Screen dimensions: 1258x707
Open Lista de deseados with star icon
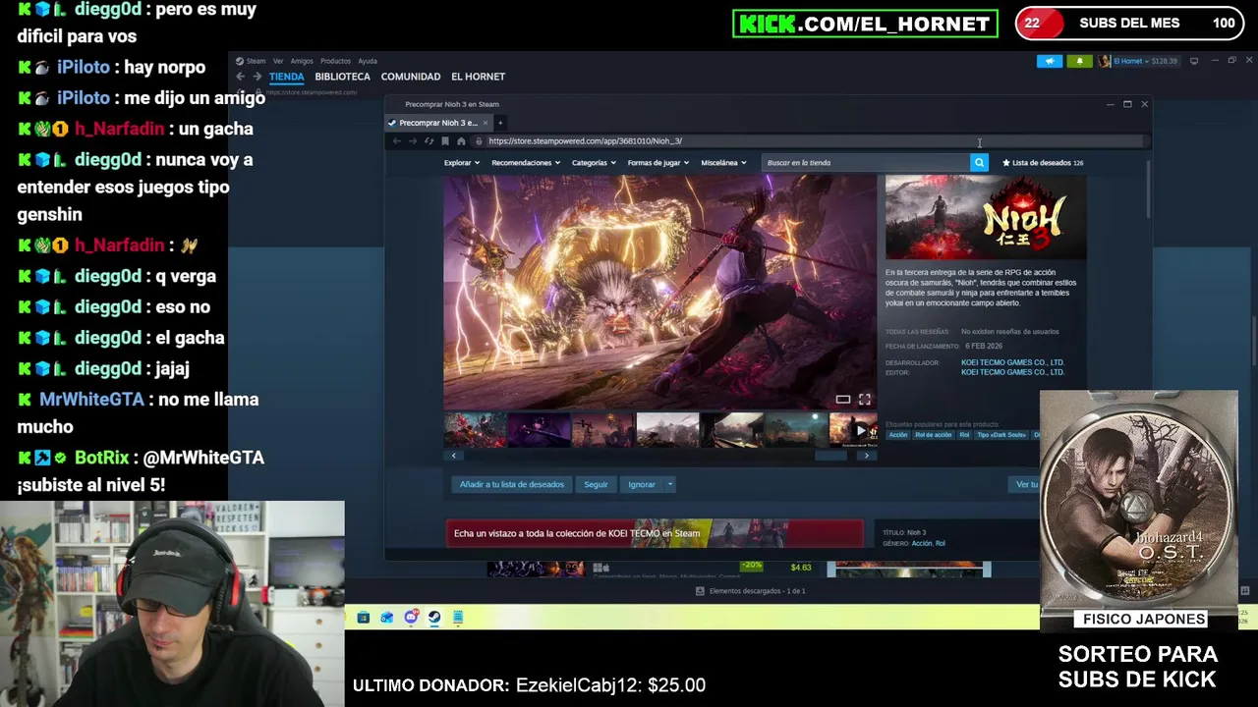(x=1042, y=163)
